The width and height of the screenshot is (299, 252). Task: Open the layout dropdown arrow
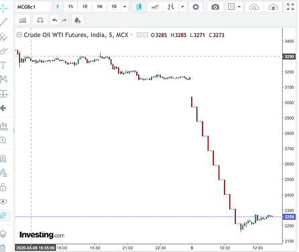(239, 7)
